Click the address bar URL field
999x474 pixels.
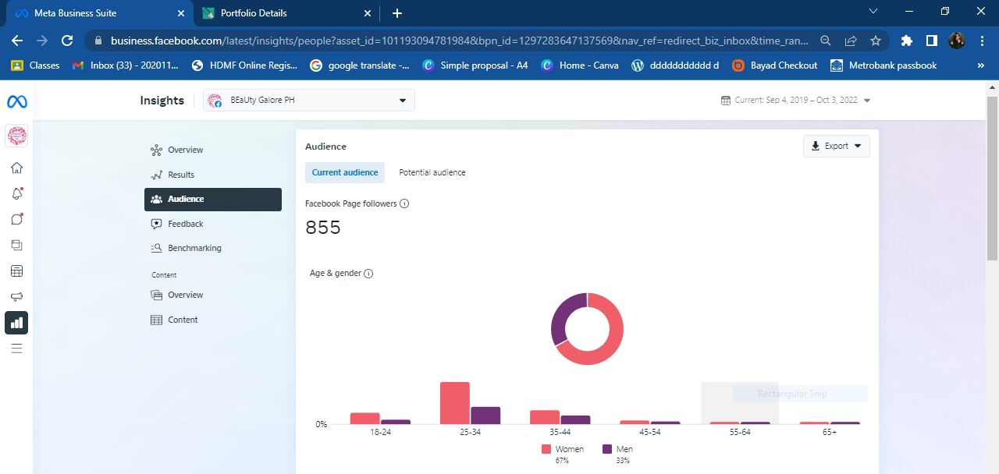point(459,41)
